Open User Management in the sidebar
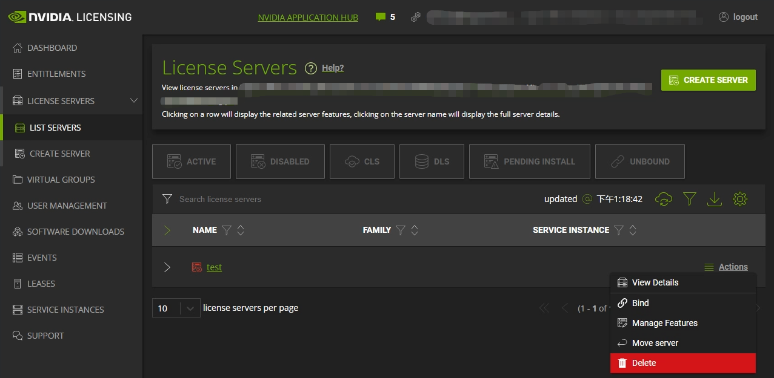Viewport: 774px width, 378px height. pyautogui.click(x=67, y=206)
